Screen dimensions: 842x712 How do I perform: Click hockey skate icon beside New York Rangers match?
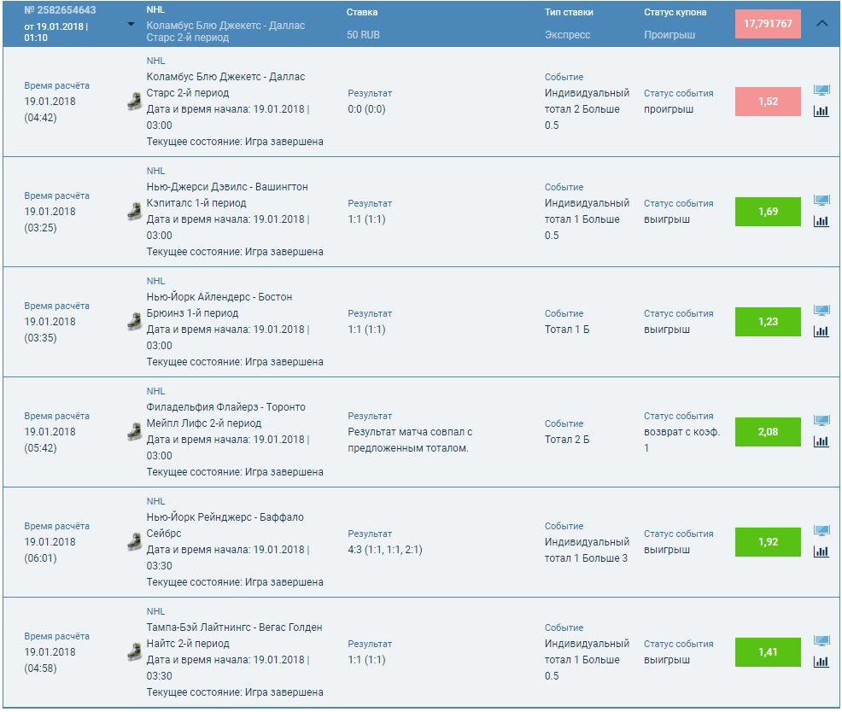point(134,542)
